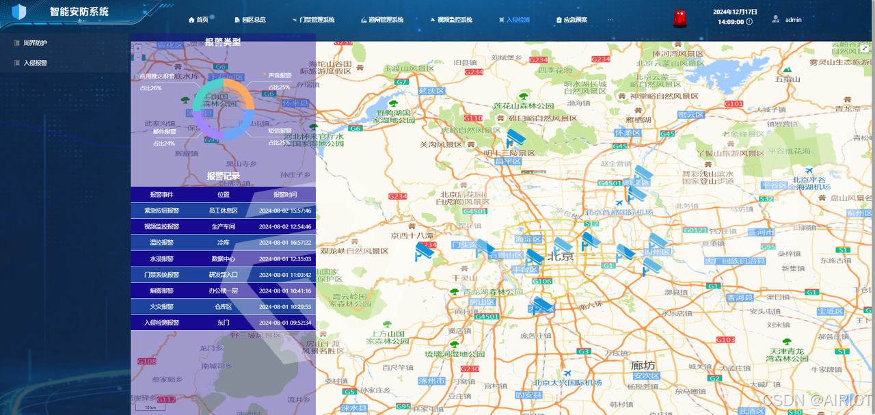The height and width of the screenshot is (415, 875).
Task: Click the 五指山 mountain icon
Action: pyautogui.click(x=787, y=70)
